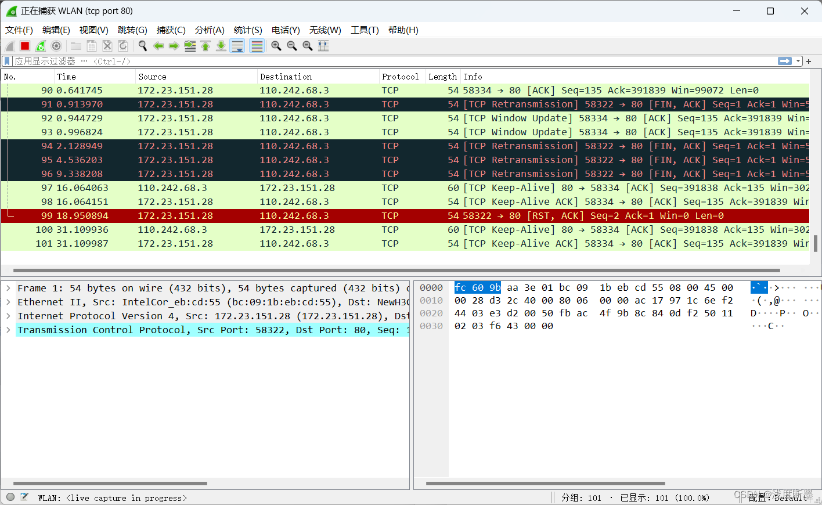Sort packets by the Time column header
This screenshot has height=505, width=822.
(95, 77)
